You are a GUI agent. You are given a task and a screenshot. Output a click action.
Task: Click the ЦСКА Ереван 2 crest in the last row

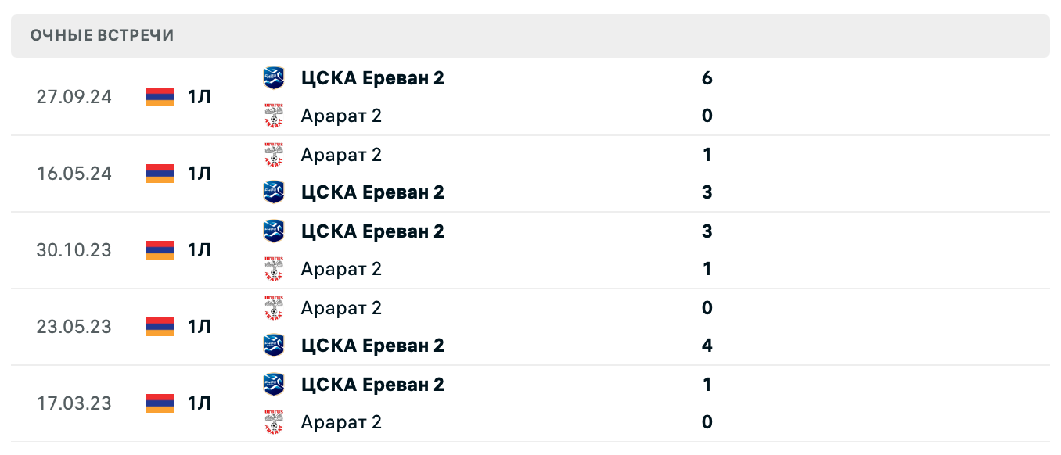click(275, 385)
